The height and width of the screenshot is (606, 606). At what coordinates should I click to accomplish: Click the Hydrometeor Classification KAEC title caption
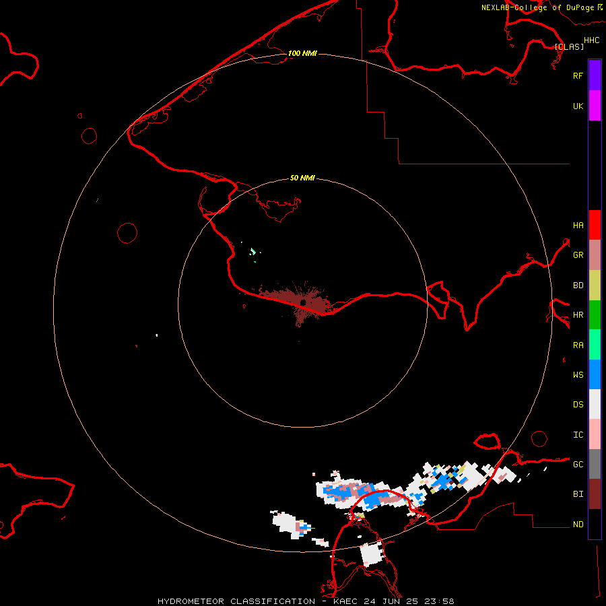tap(306, 601)
